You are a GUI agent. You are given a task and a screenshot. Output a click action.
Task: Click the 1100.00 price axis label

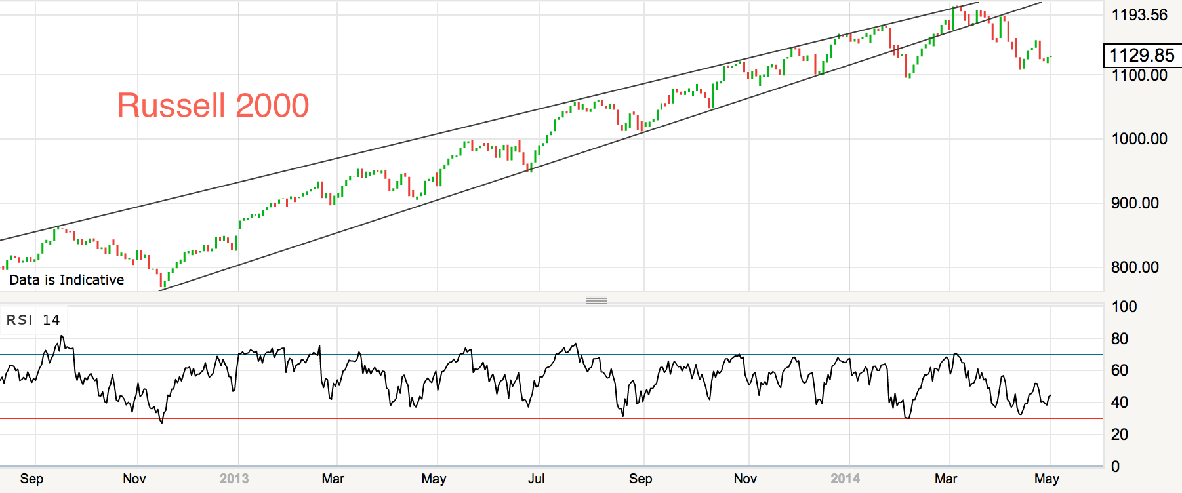pyautogui.click(x=1139, y=75)
